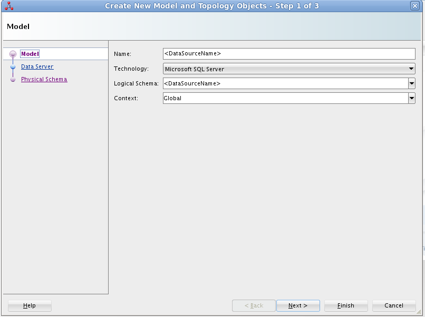This screenshot has width=425, height=317.
Task: Focus the Name text field
Action: 289,54
